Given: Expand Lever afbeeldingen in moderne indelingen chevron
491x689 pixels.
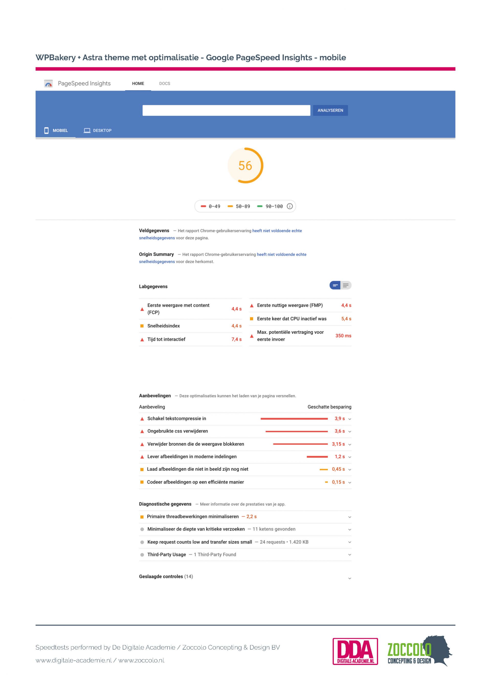Looking at the screenshot, I should coord(350,457).
